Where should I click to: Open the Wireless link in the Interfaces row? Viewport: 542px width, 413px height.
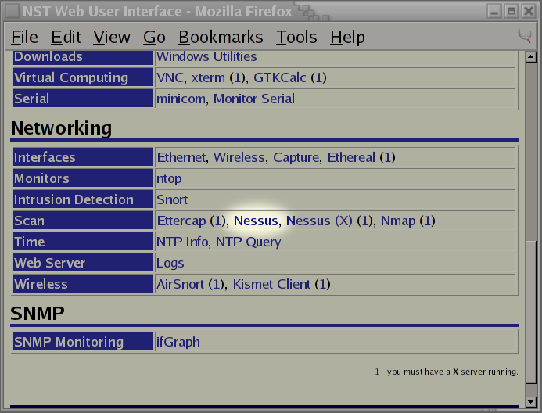coord(239,157)
